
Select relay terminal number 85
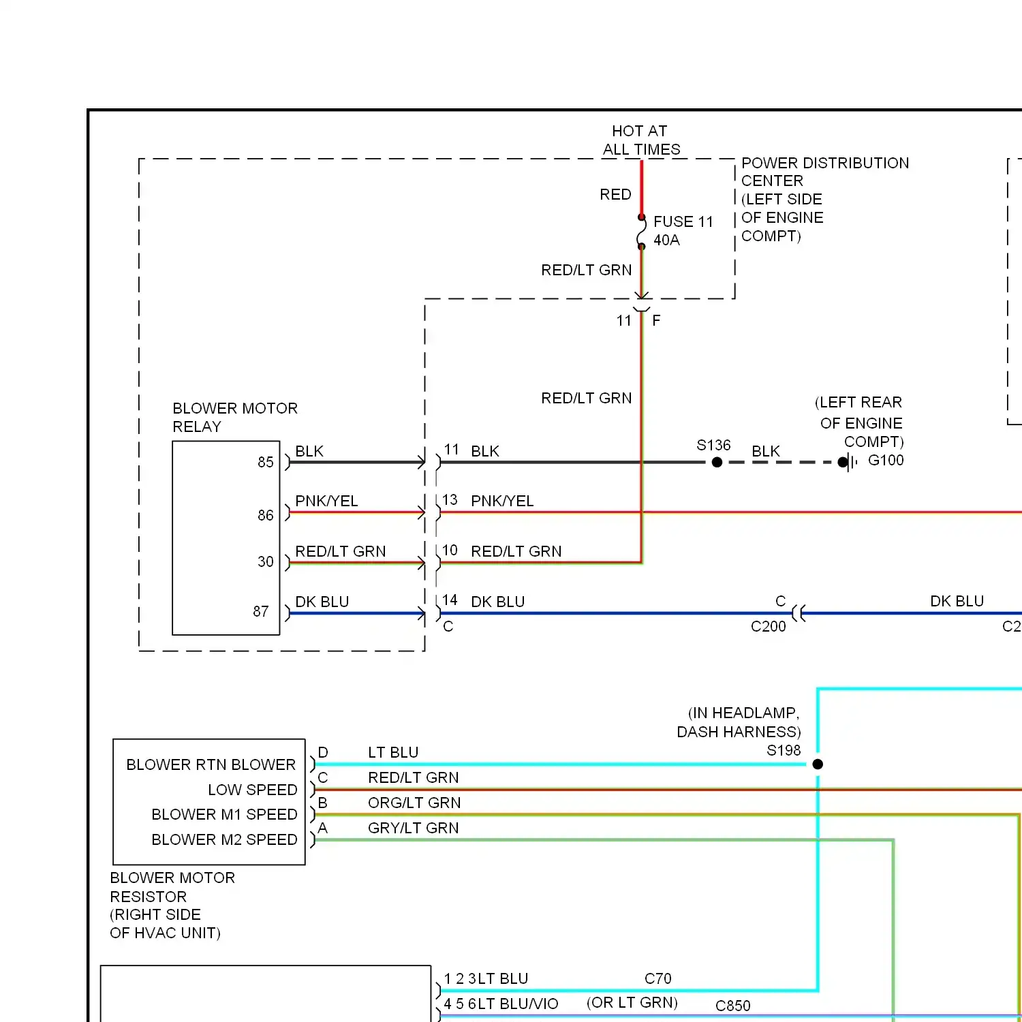[266, 462]
